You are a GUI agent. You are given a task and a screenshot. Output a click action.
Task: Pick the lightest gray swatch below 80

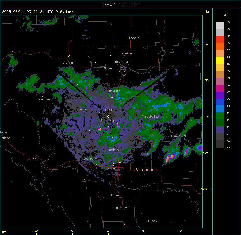pyautogui.click(x=220, y=25)
